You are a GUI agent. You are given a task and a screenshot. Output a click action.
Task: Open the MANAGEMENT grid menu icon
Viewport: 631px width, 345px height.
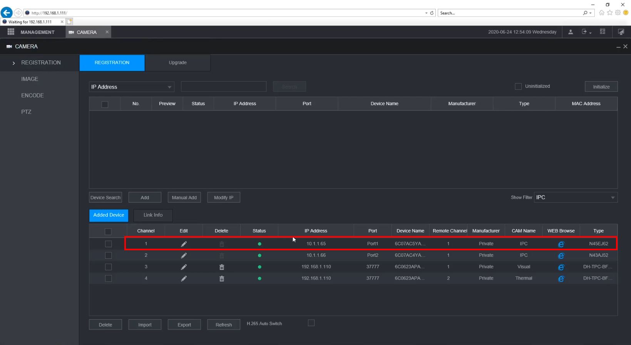tap(11, 32)
